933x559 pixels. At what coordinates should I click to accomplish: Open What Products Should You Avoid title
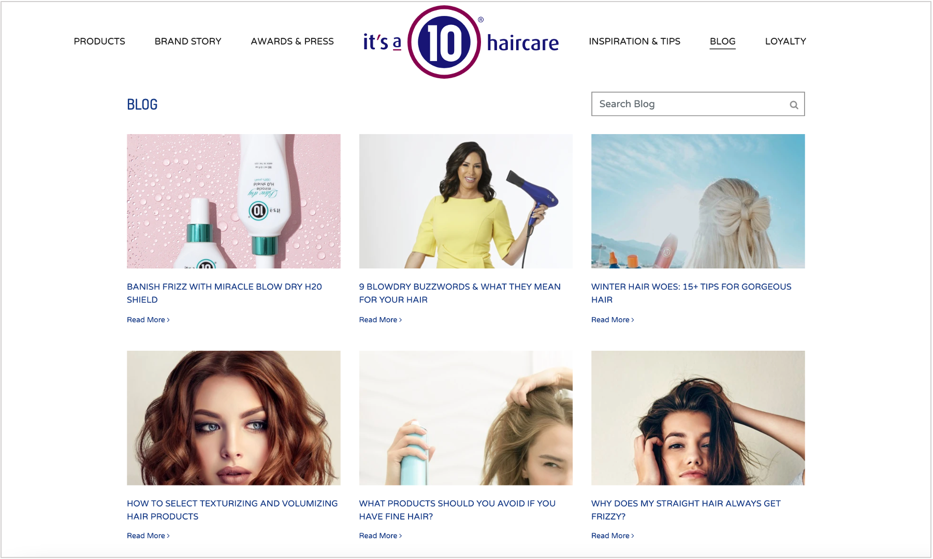(457, 510)
